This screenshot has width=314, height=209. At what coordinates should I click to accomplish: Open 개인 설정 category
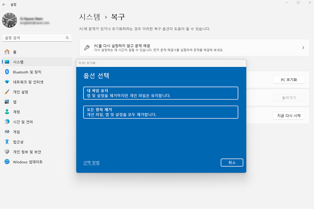click(x=37, y=92)
